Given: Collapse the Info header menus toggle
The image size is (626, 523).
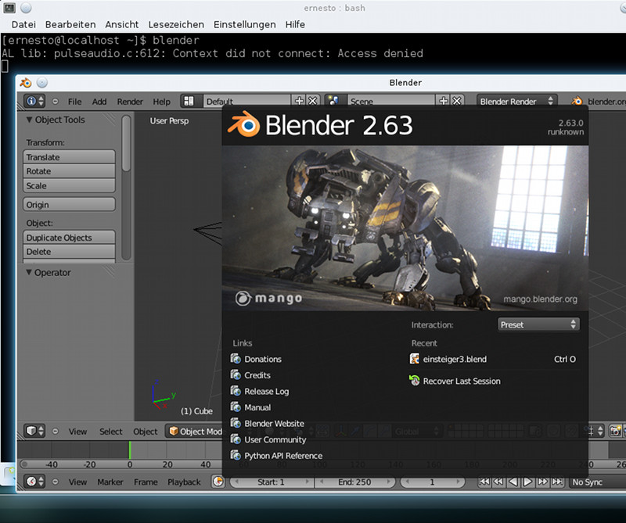Looking at the screenshot, I should click(x=55, y=102).
